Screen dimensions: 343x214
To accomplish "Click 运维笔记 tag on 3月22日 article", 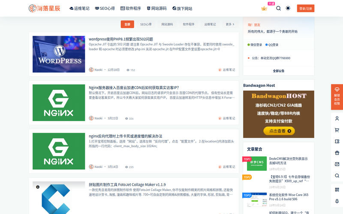I will (226, 118).
